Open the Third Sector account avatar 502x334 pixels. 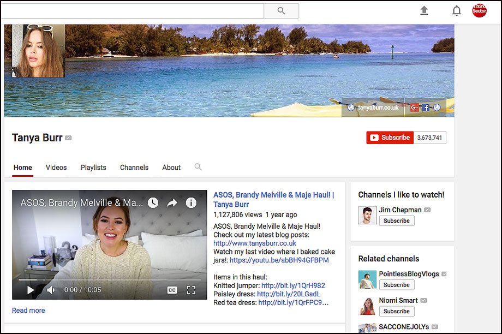479,10
